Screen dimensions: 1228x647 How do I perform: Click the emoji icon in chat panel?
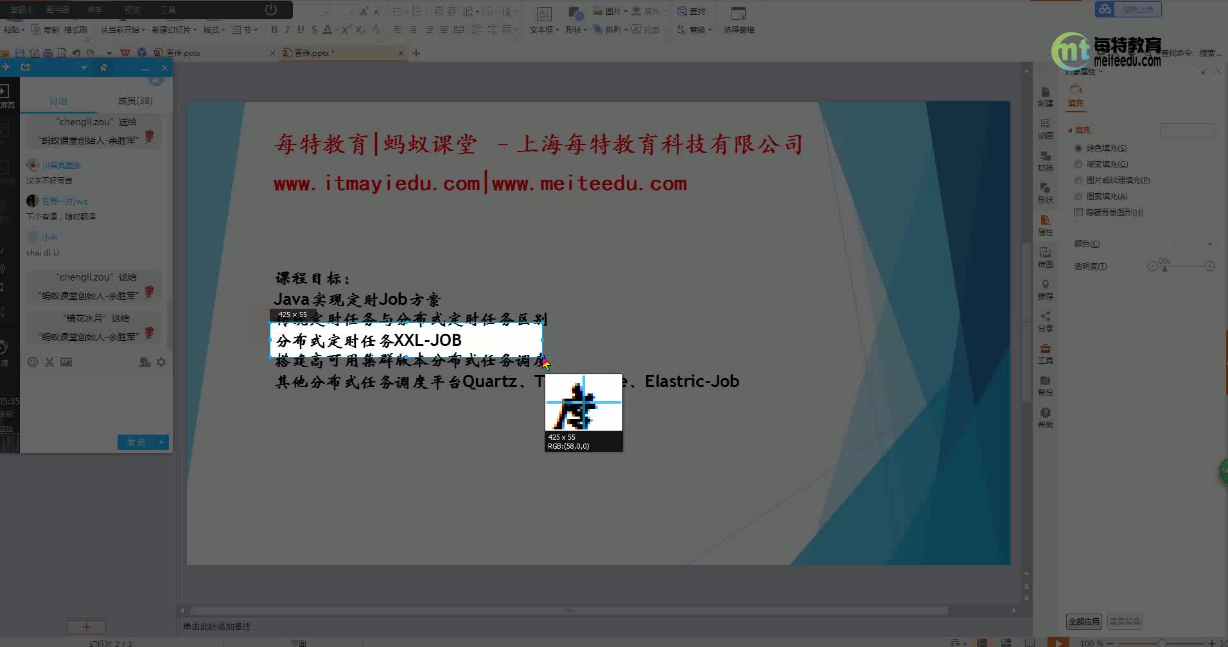33,362
